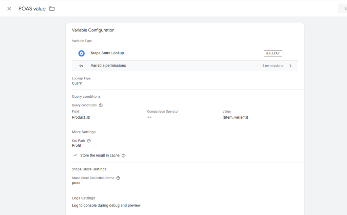Click the Save button at top right
This screenshot has height=215, width=347.
[342, 9]
